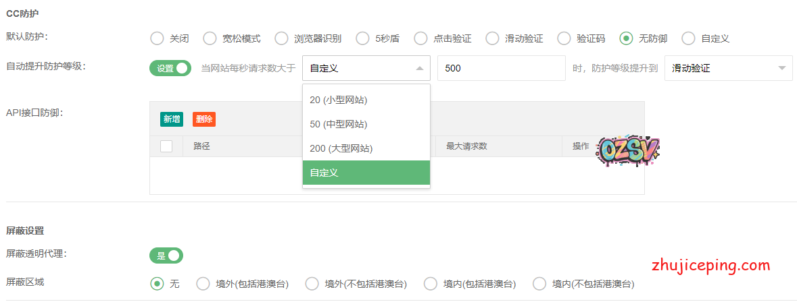Image resolution: width=797 pixels, height=302 pixels.
Task: Select the 5秒盾 radio option
Action: click(x=362, y=38)
